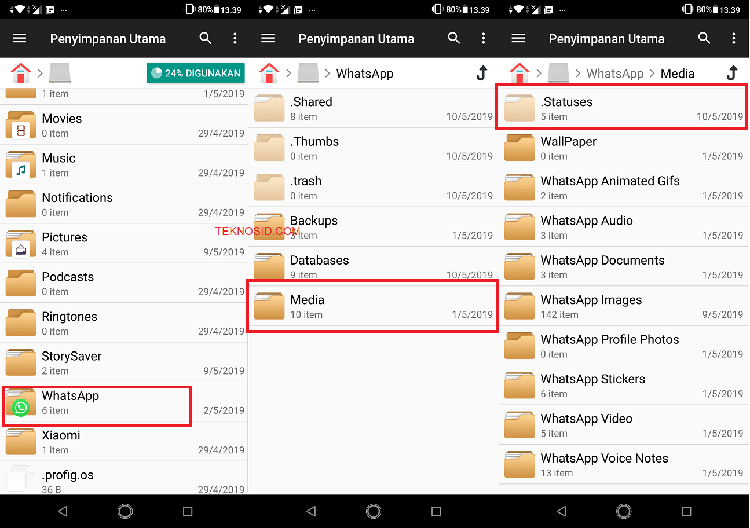Open the Notifications folder
750x528 pixels.
[124, 204]
